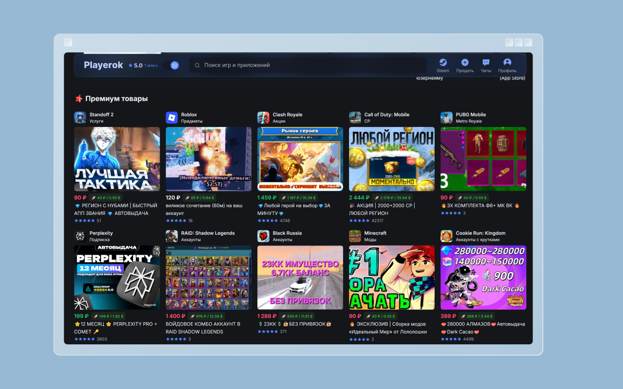Image resolution: width=623 pixels, height=389 pixels.
Task: Go to Playerok home logo
Action: click(103, 65)
